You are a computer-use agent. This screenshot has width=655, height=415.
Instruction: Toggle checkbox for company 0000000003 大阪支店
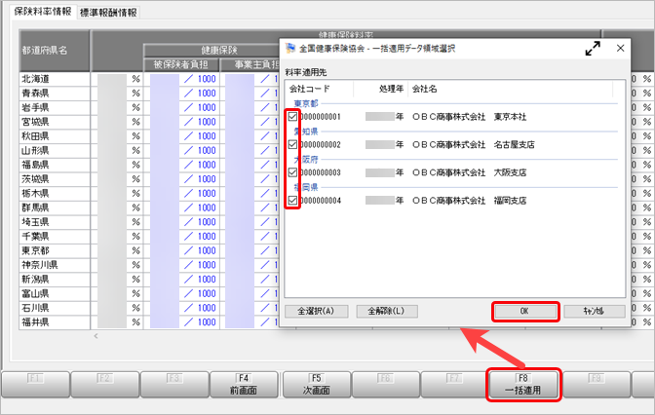click(292, 172)
